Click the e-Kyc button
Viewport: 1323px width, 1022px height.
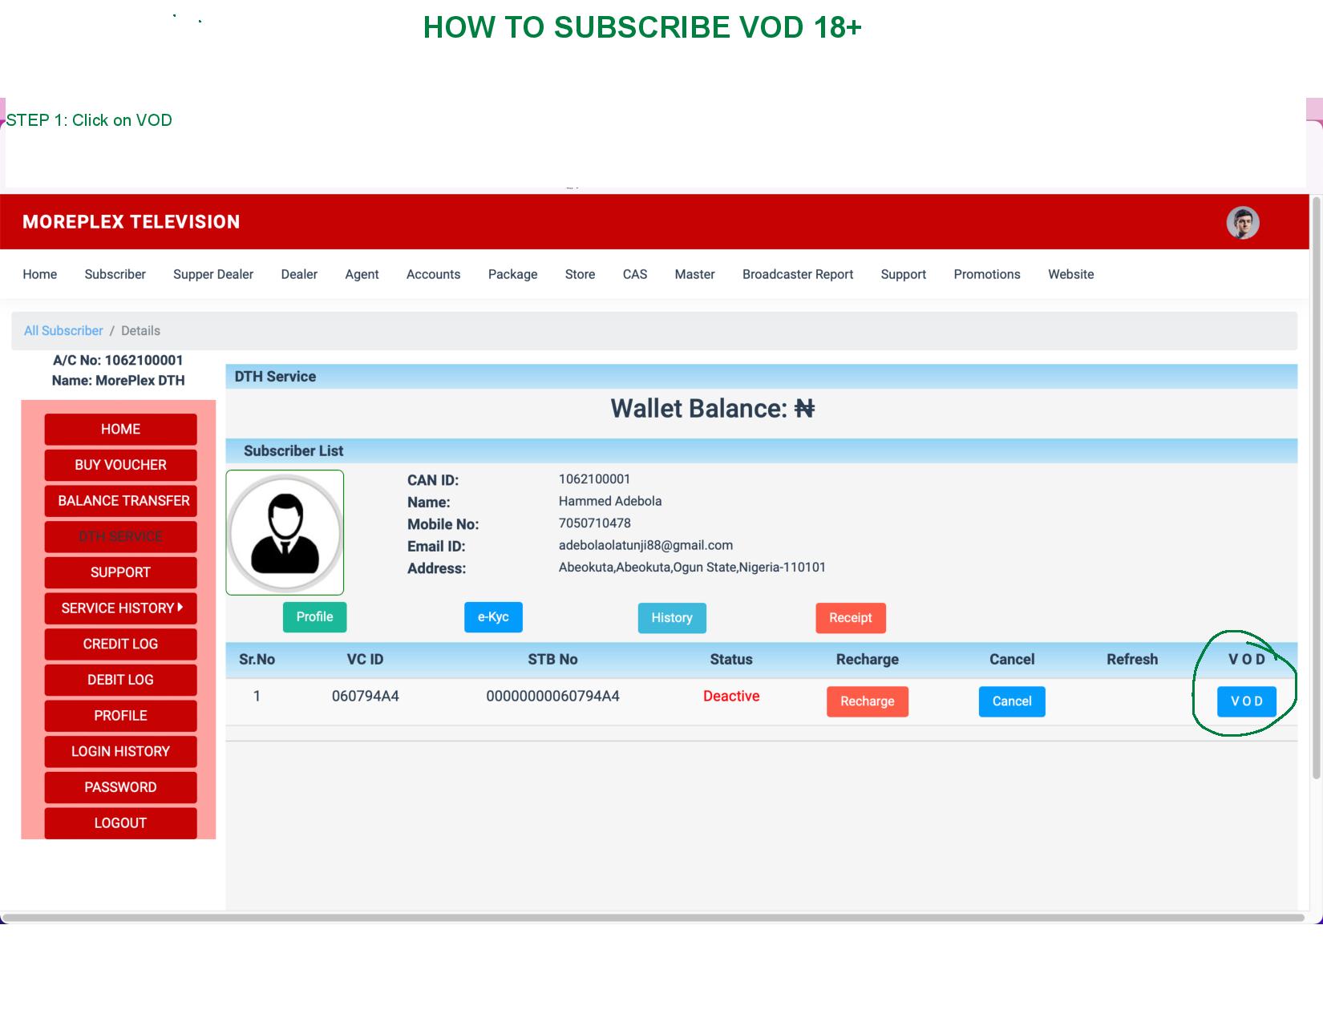click(x=493, y=617)
